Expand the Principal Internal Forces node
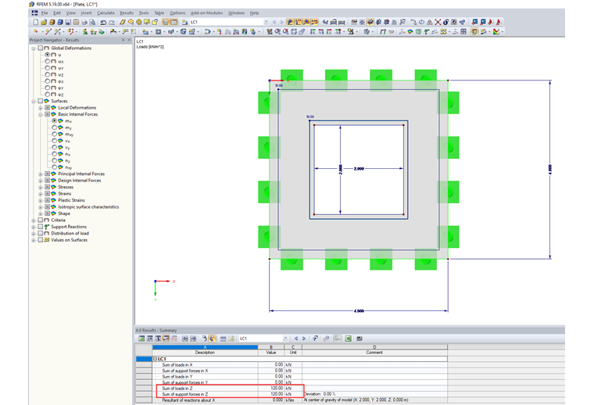Viewport: 594px width, 405px height. point(41,174)
